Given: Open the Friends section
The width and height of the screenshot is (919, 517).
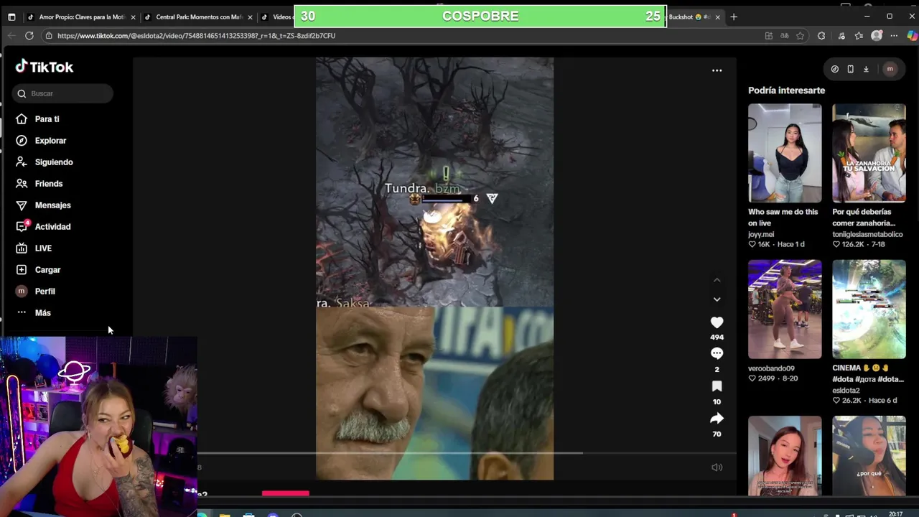Looking at the screenshot, I should (49, 184).
